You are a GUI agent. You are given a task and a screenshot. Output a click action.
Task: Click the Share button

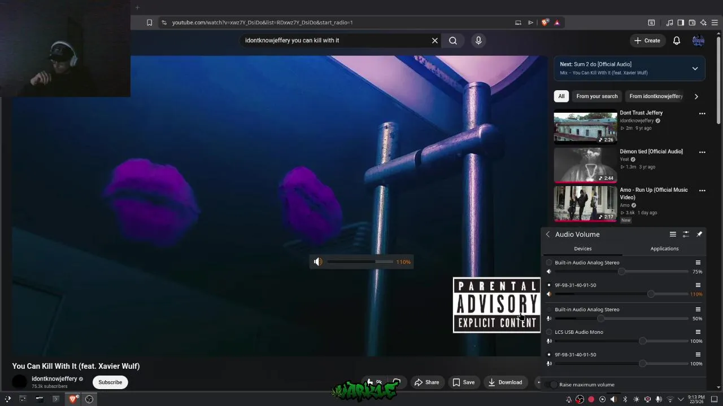coord(426,382)
